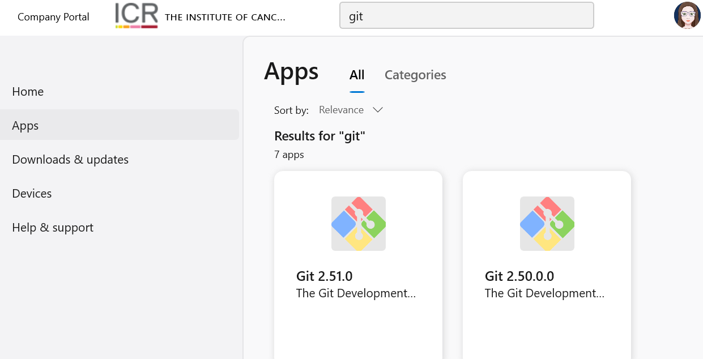This screenshot has width=703, height=359.
Task: Click the "7 apps" result count
Action: pyautogui.click(x=289, y=155)
